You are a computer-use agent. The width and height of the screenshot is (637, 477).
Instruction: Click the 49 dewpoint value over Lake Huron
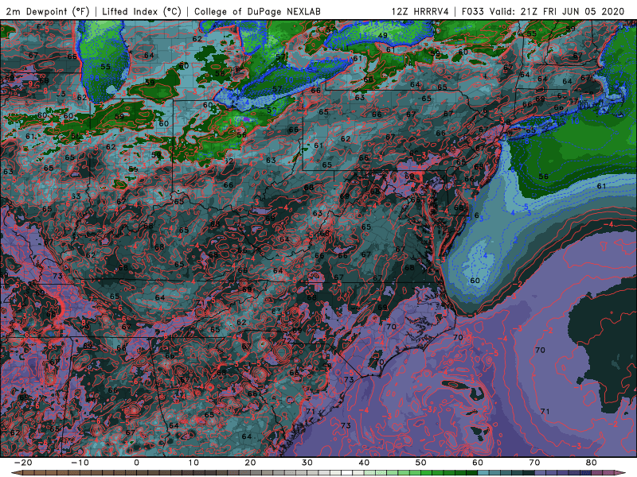[382, 36]
